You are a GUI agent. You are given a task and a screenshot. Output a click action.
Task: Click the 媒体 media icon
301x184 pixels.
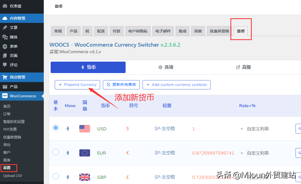pos(5,37)
